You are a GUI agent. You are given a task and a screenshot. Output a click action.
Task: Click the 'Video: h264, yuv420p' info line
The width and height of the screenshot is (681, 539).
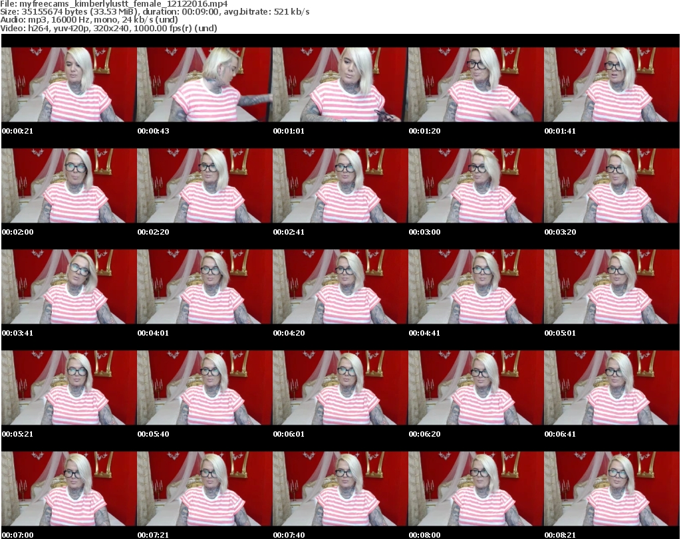tap(108, 28)
